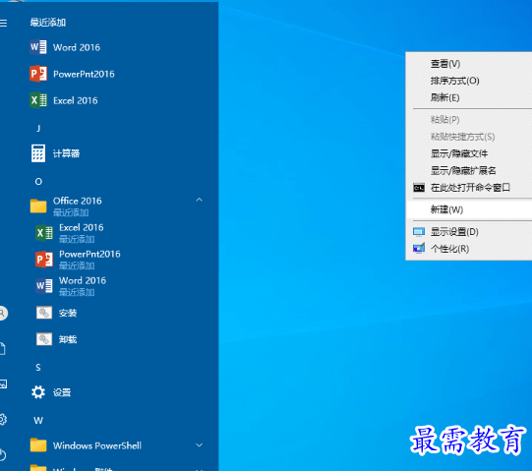Open Excel 2016 inside the Office 2016 folder
Screen dimensions: 532x471
[x=70, y=233]
